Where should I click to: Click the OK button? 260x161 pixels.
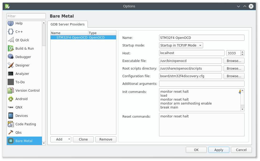tap(196, 150)
